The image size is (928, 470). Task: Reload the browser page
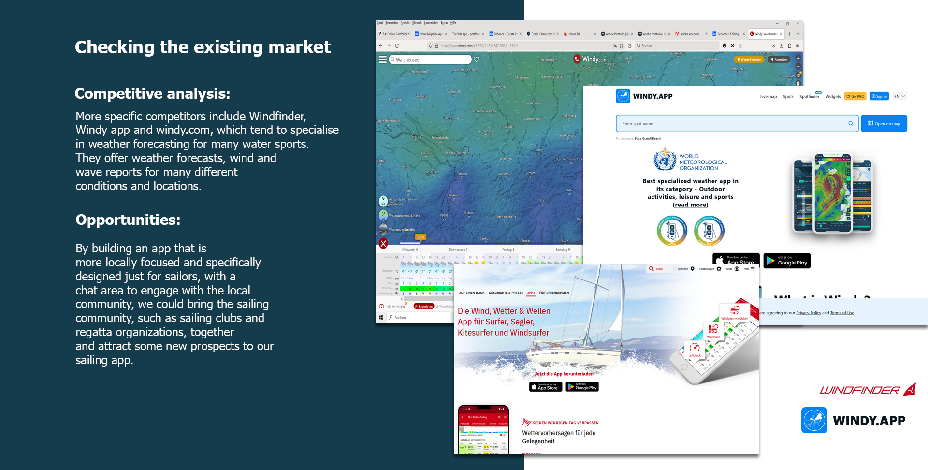coord(397,46)
